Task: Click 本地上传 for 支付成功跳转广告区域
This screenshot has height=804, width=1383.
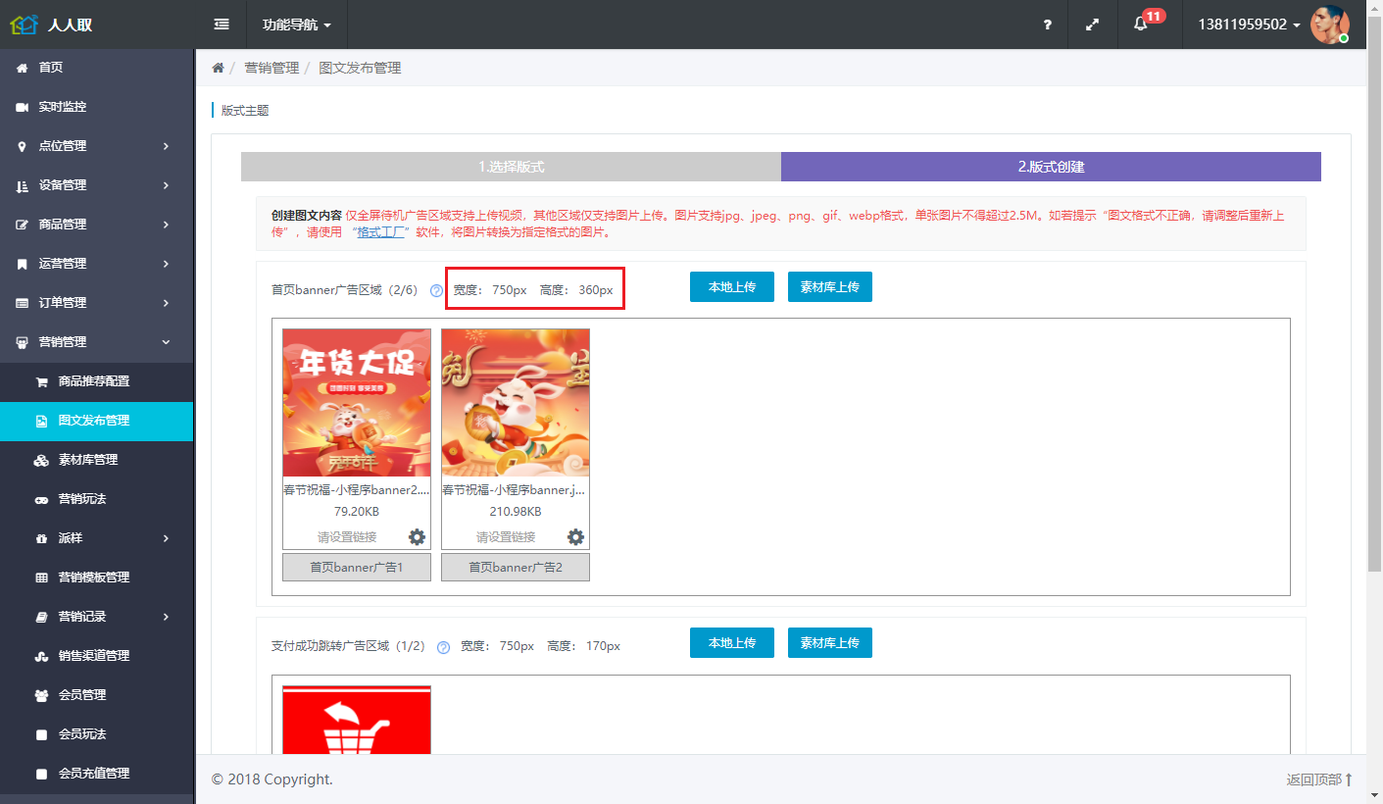Action: [x=732, y=643]
